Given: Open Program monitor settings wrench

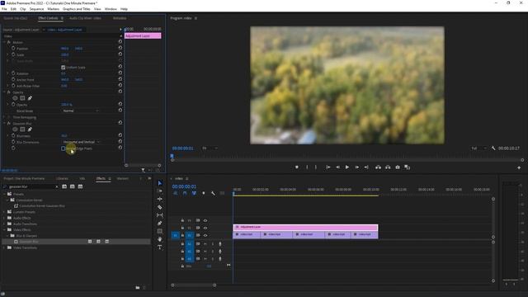Looking at the screenshot, I should click(493, 148).
